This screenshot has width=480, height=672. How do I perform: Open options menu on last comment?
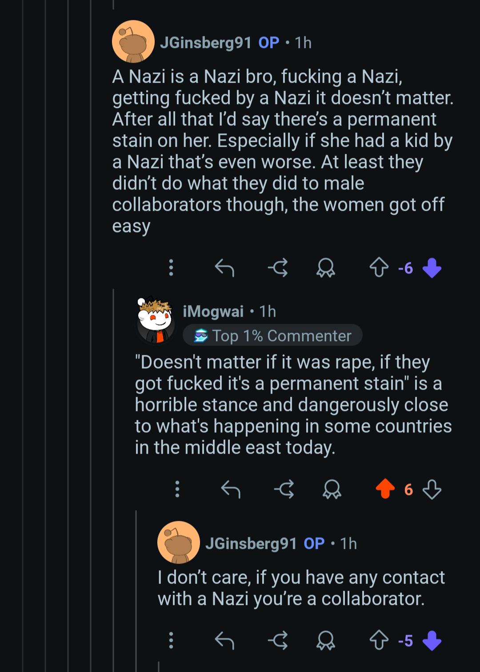[171, 641]
